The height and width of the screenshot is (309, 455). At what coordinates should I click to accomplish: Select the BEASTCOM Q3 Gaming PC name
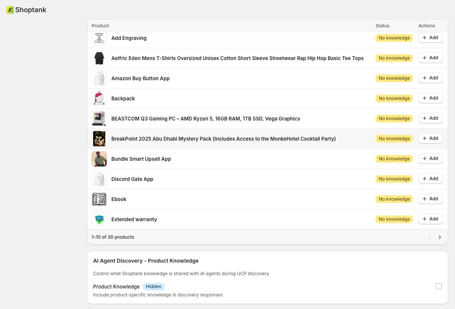[206, 119]
